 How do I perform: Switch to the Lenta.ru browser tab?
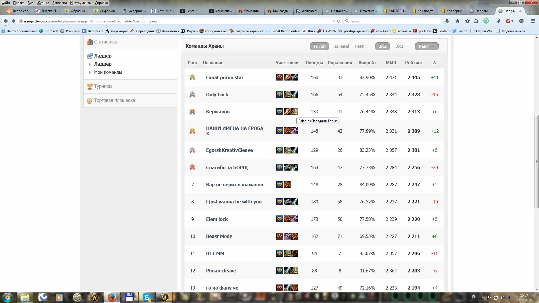tap(192, 11)
